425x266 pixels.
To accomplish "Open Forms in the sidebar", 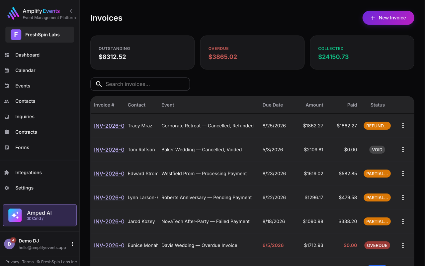I will pos(40,147).
